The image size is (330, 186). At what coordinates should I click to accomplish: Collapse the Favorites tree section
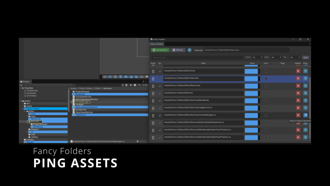[20, 88]
